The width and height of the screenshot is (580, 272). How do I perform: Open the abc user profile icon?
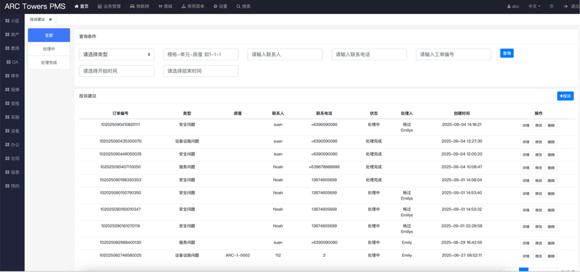[509, 7]
